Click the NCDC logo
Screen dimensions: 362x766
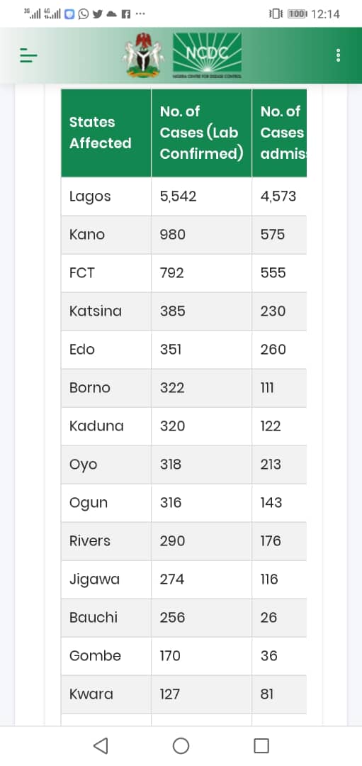207,56
